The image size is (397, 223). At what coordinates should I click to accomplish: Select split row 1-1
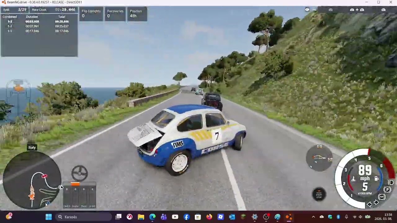(39, 31)
